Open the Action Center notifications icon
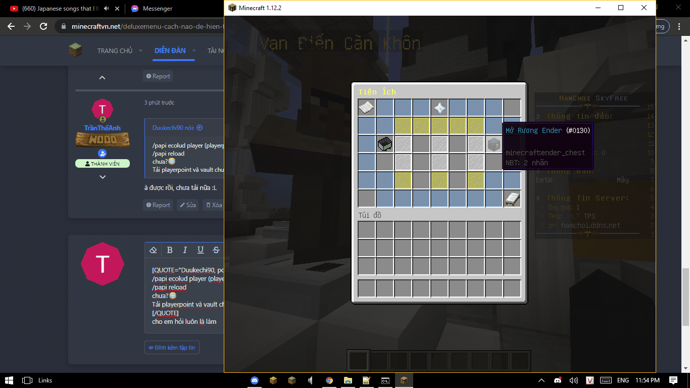Screen dimensions: 690x388 tap(673, 380)
